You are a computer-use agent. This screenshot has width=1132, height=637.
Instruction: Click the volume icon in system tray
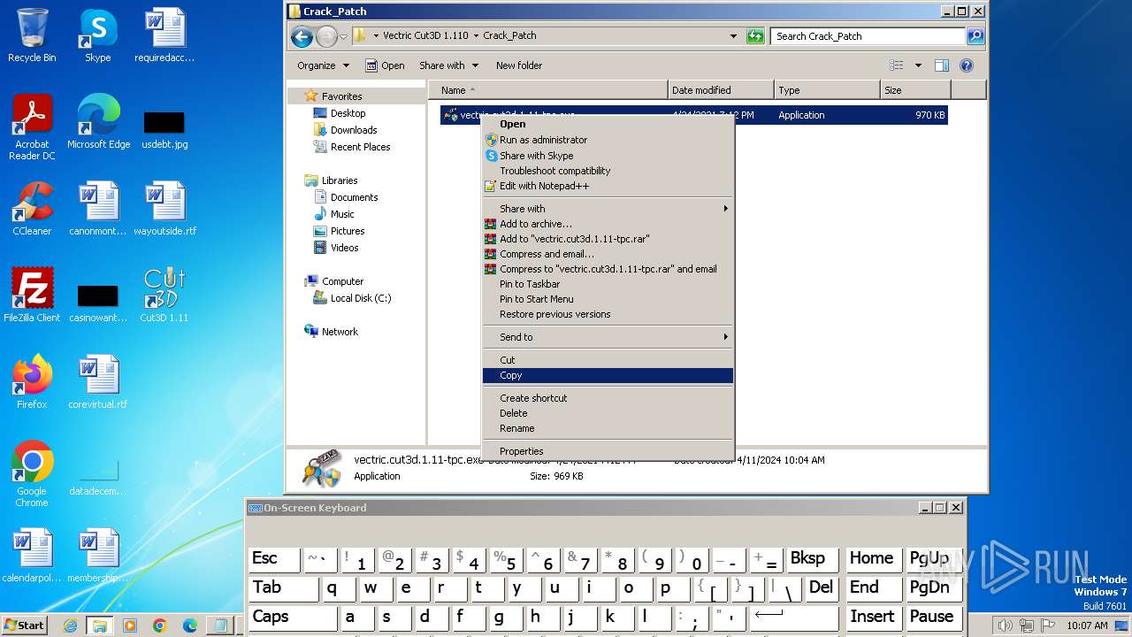click(x=1006, y=625)
